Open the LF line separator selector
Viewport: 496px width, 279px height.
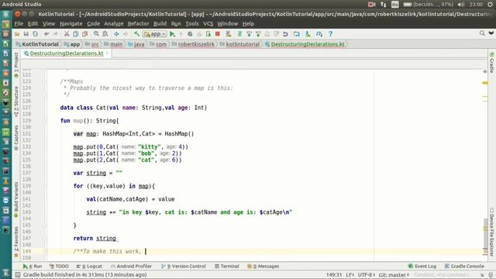click(x=350, y=275)
